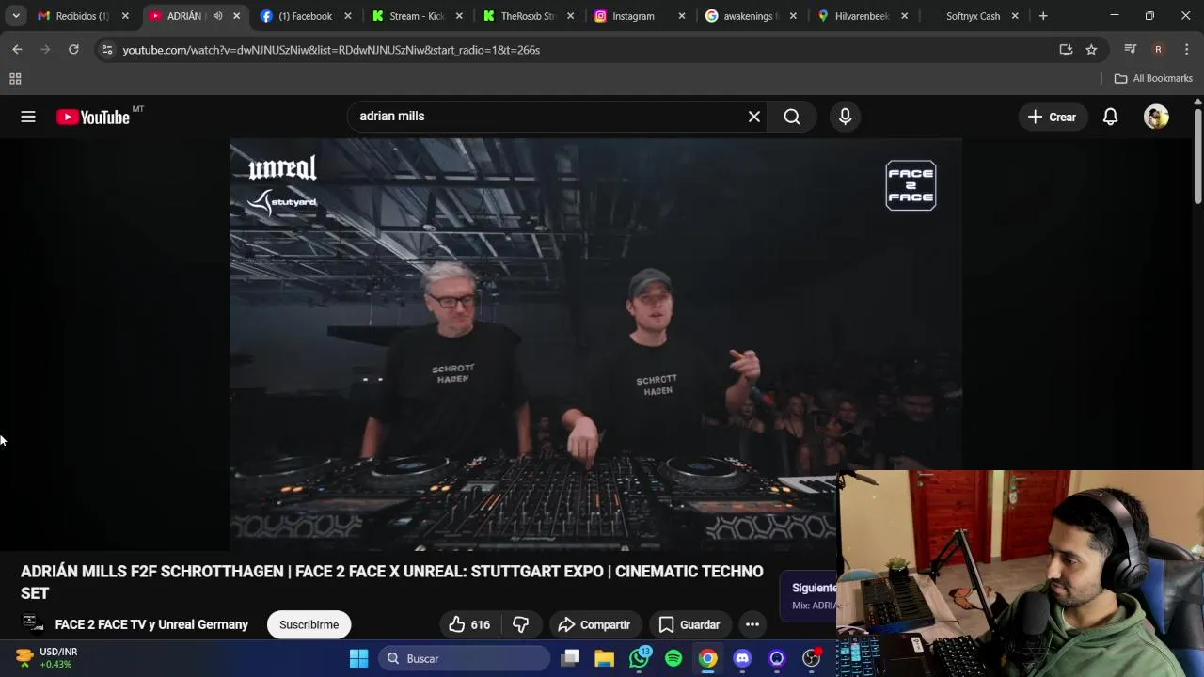Image resolution: width=1204 pixels, height=677 pixels.
Task: Clear the 'adrian mills' search text
Action: coord(753,117)
